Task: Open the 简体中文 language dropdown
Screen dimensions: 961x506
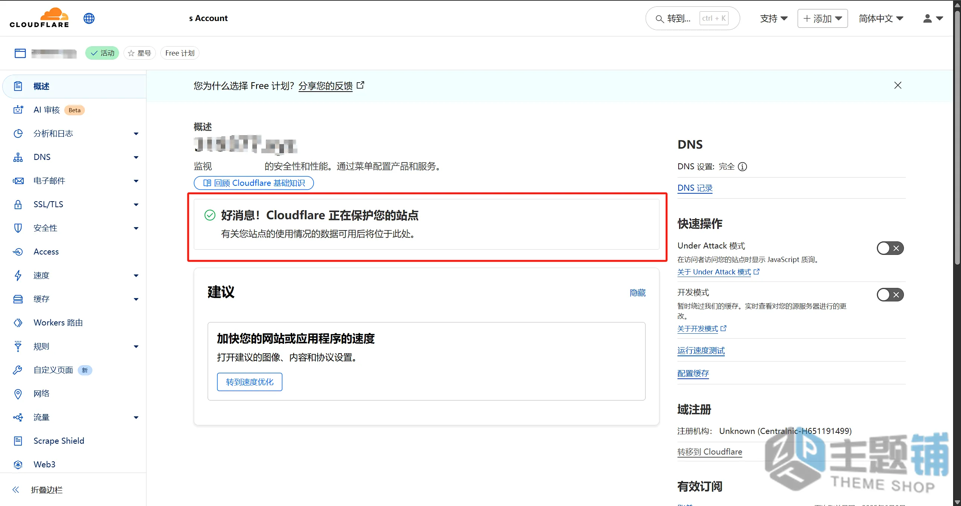Action: coord(881,18)
